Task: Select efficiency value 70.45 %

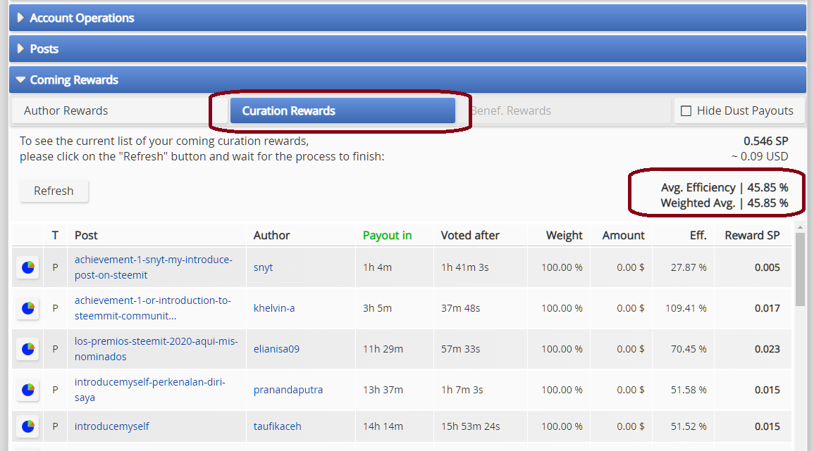Action: coord(689,349)
